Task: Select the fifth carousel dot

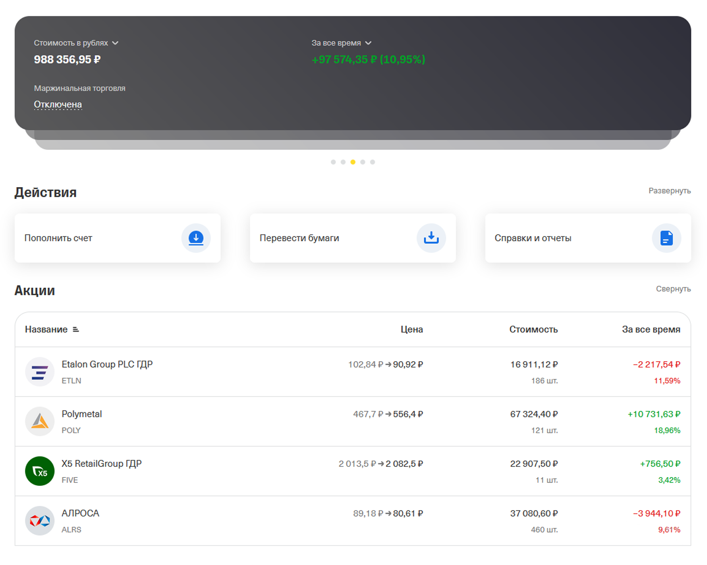Action: 372,162
